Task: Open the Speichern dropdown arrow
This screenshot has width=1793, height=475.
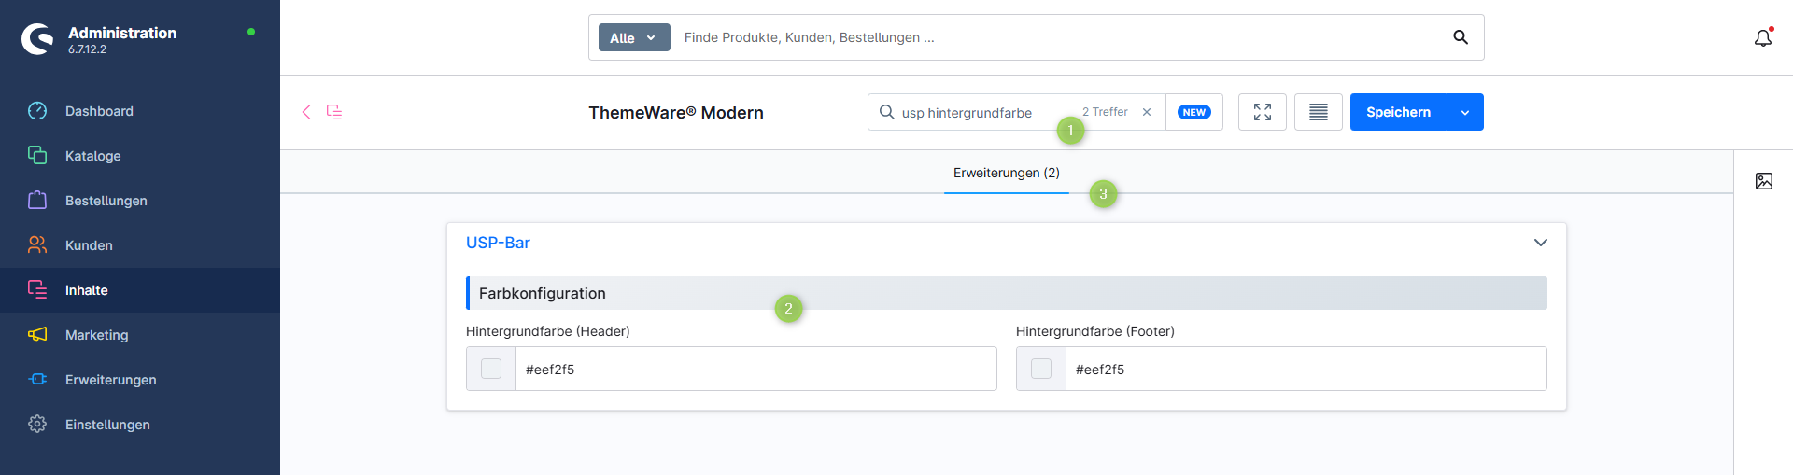Action: [x=1465, y=112]
